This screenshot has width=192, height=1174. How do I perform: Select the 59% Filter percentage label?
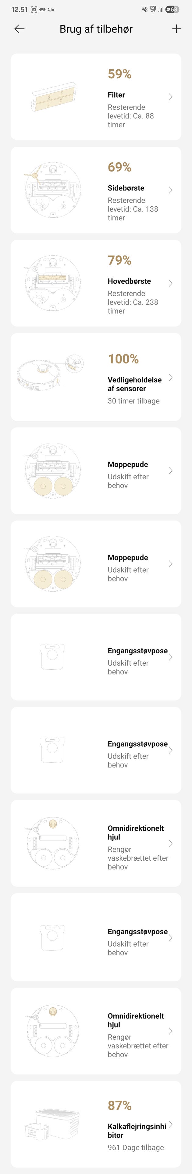[x=119, y=74]
